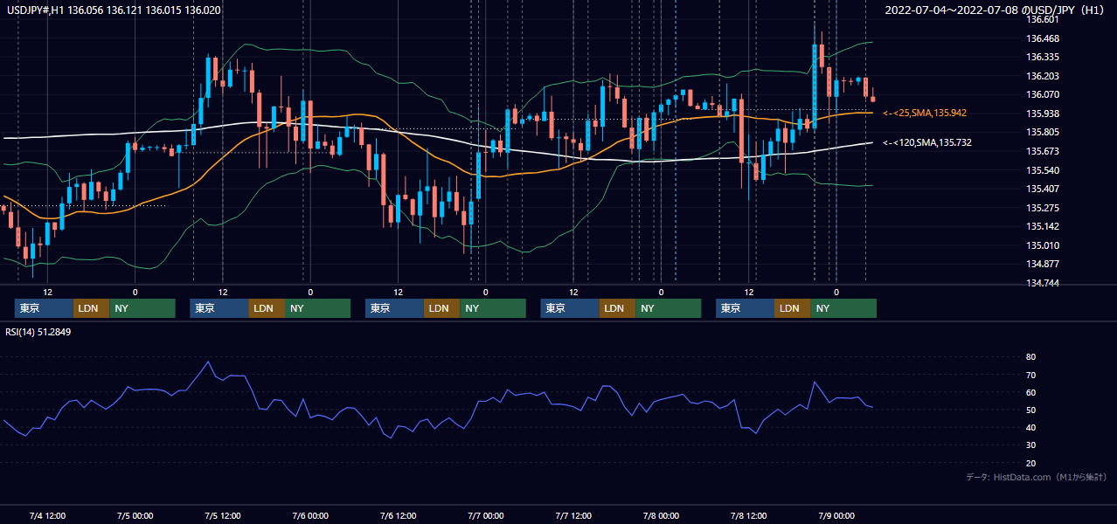The height and width of the screenshot is (524, 1117).
Task: Click price axis label 135.407
Action: 1044,189
